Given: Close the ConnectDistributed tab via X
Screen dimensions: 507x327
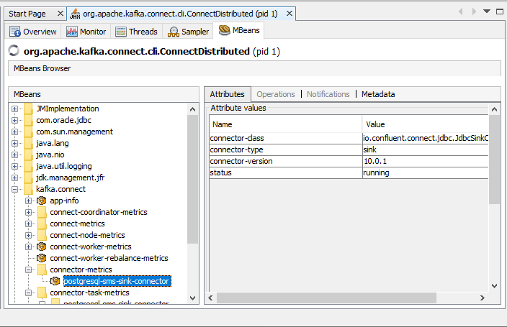Looking at the screenshot, I should coord(289,14).
